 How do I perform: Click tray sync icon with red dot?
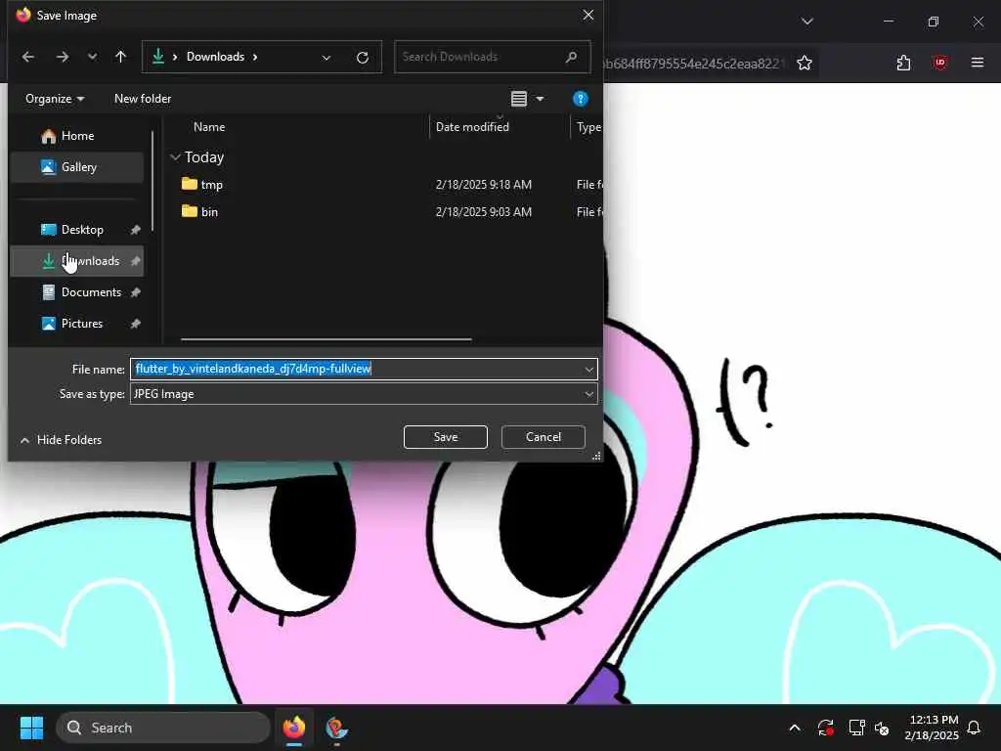(825, 728)
